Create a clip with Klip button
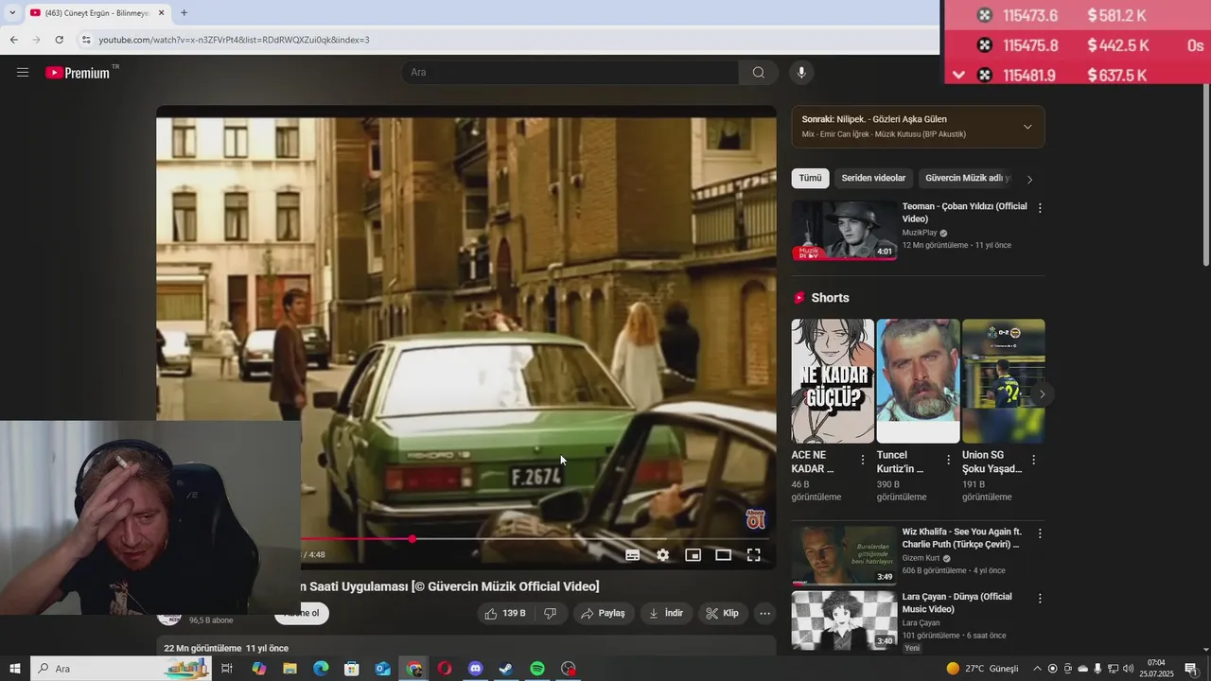The height and width of the screenshot is (681, 1211). tap(723, 613)
